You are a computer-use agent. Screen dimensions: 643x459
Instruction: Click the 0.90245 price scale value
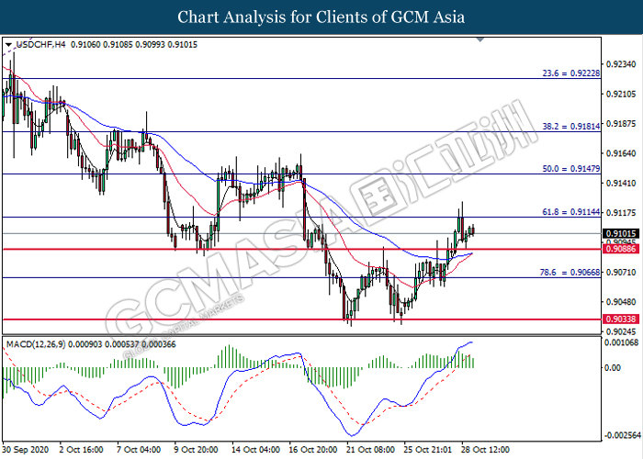[x=621, y=331]
